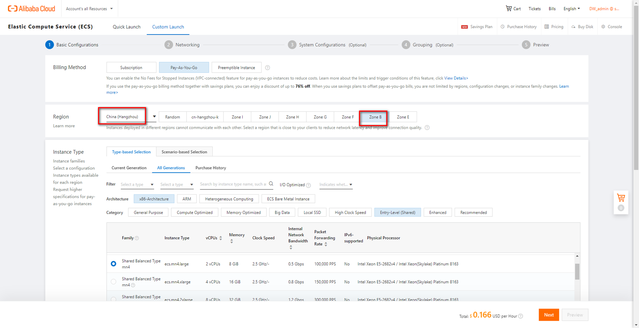
Task: Click the Billing Method help icon
Action: [x=268, y=68]
